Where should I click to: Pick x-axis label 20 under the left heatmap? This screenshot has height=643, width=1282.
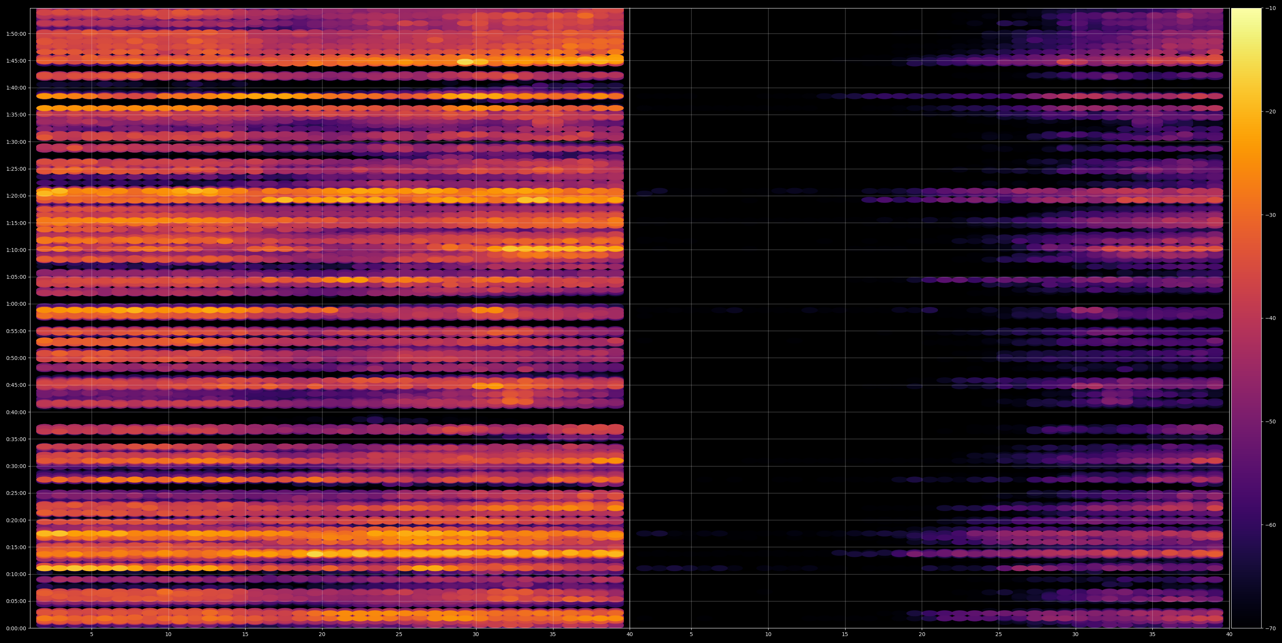[x=322, y=635]
